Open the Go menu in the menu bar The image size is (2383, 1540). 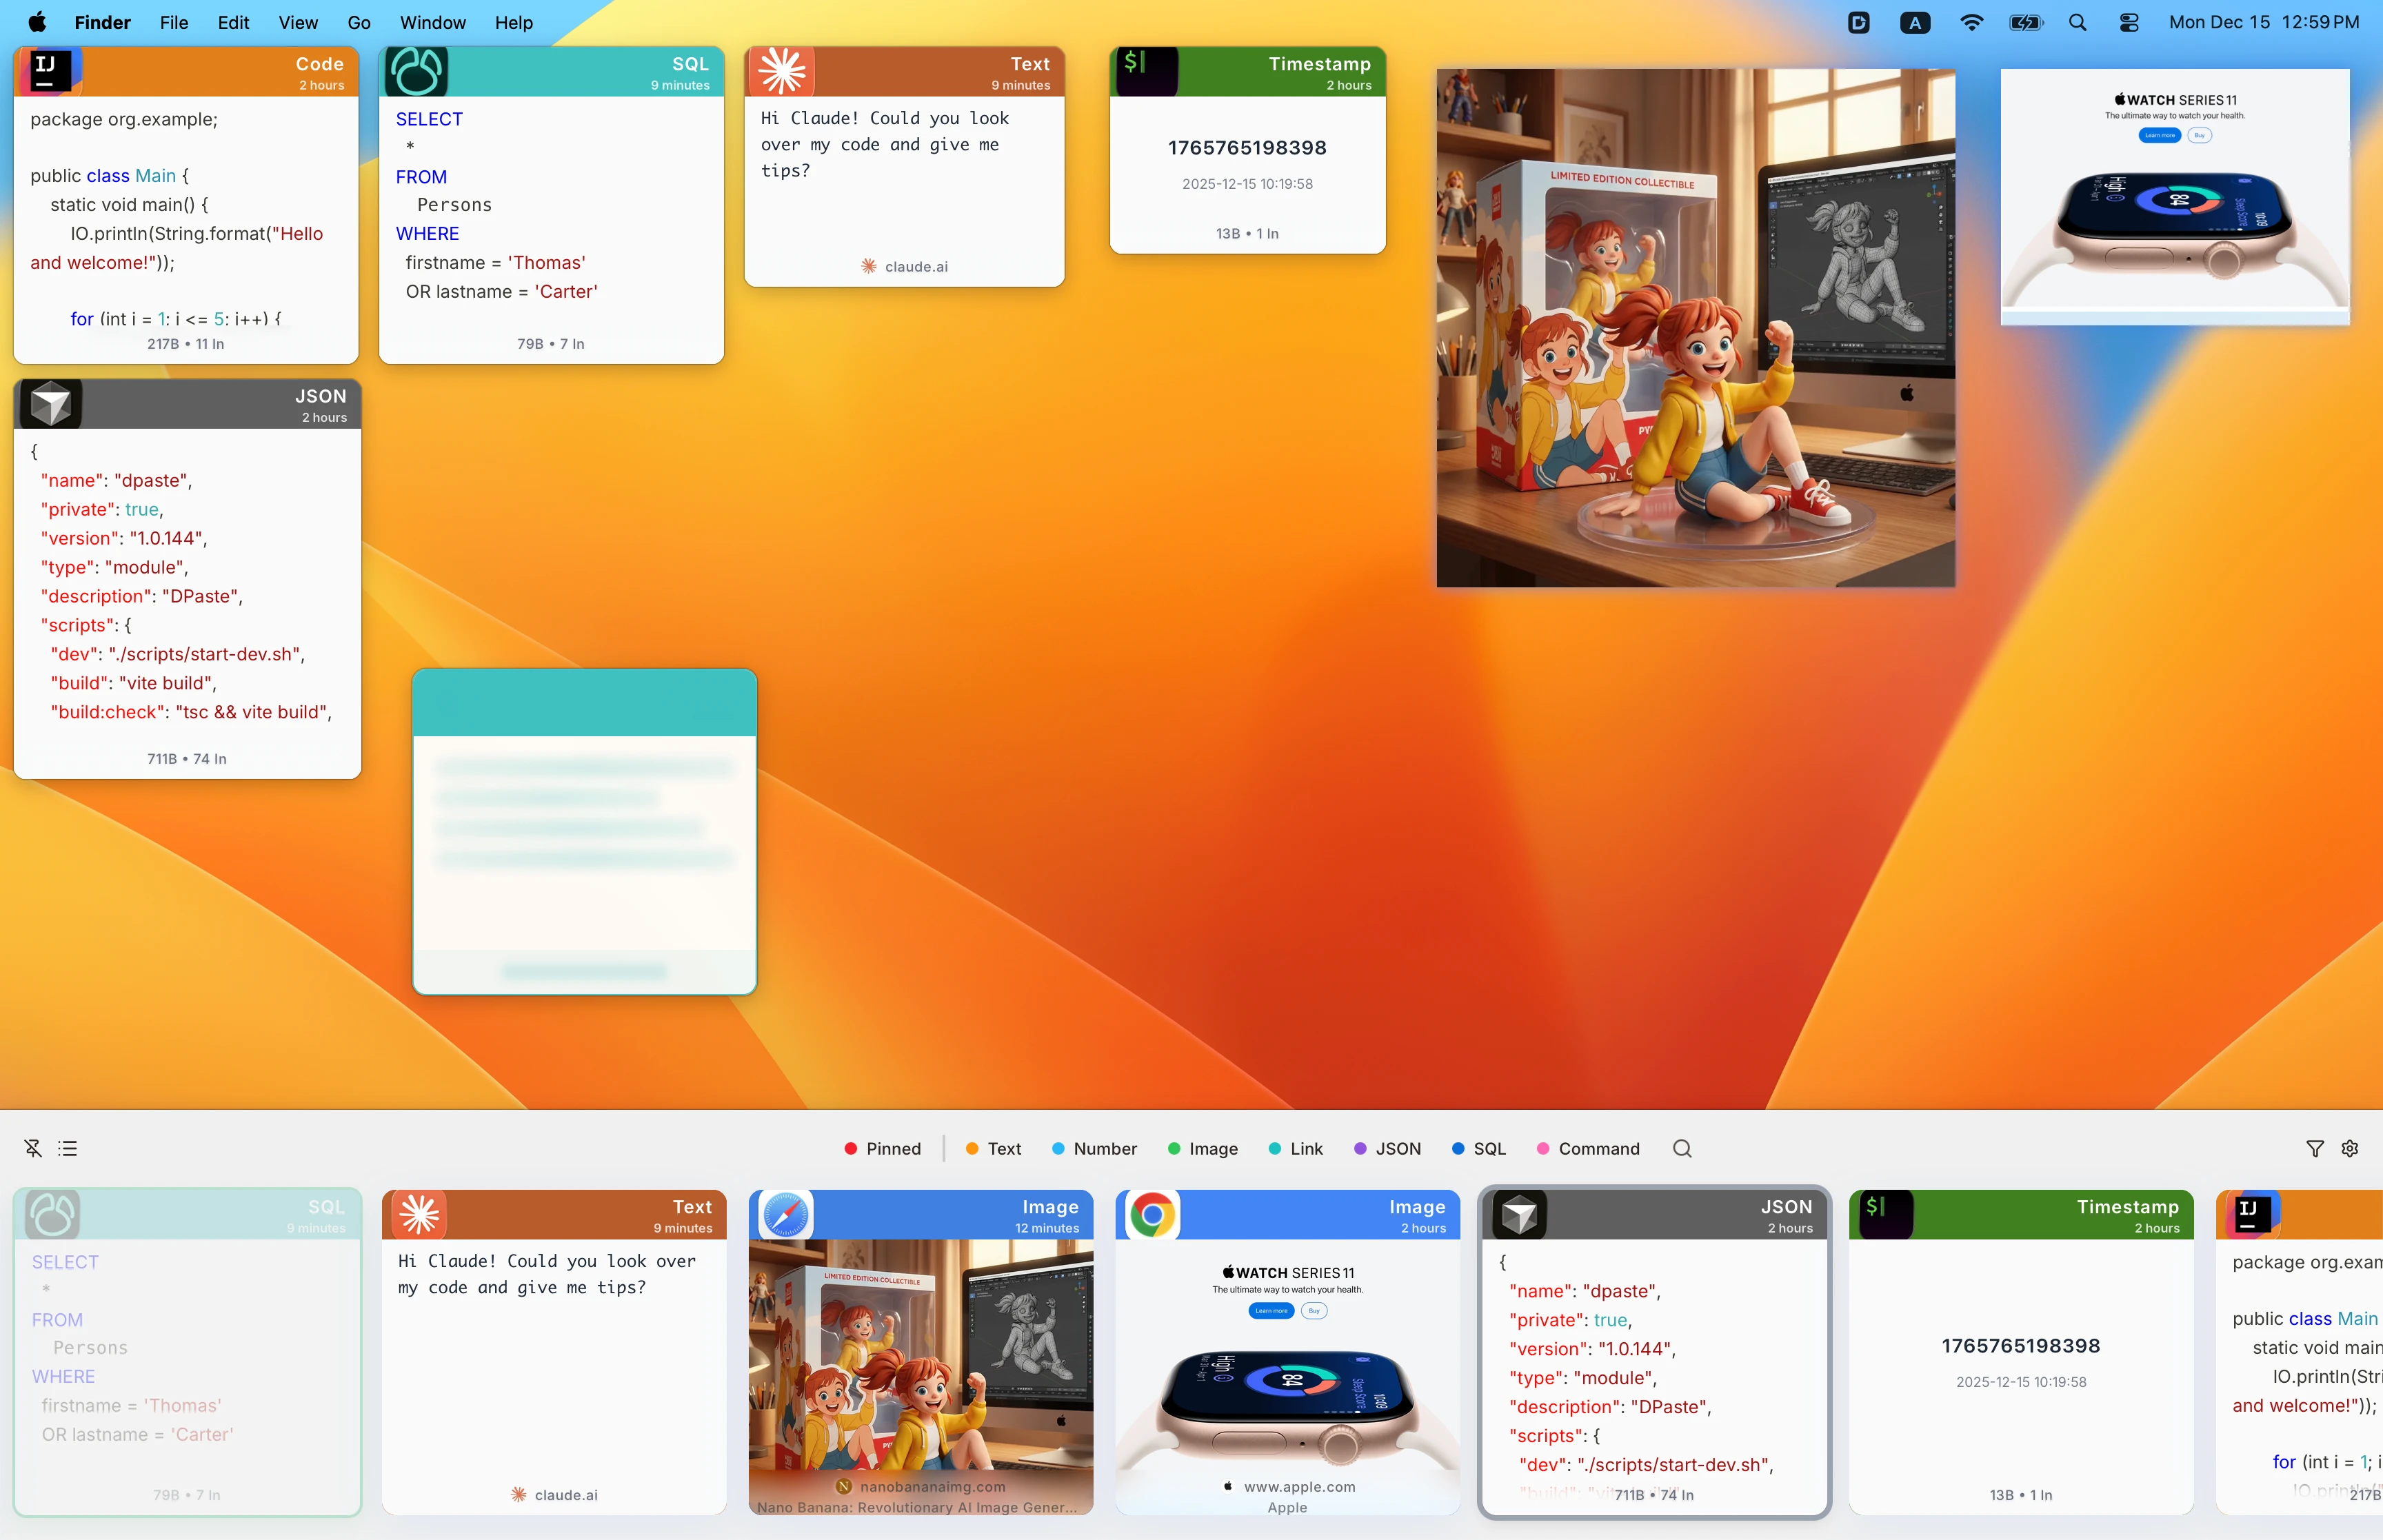359,22
